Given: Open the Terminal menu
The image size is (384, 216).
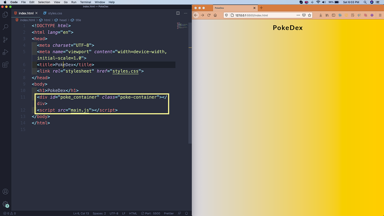Looking at the screenshot, I should point(86,2).
